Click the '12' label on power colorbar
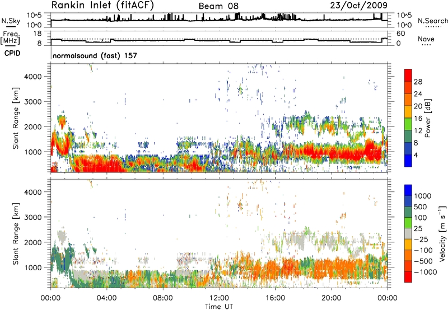The width and height of the screenshot is (448, 310). (x=418, y=131)
